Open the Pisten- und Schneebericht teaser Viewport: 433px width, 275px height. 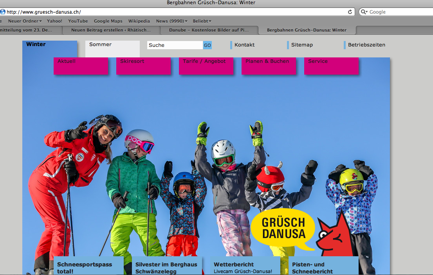(324, 266)
